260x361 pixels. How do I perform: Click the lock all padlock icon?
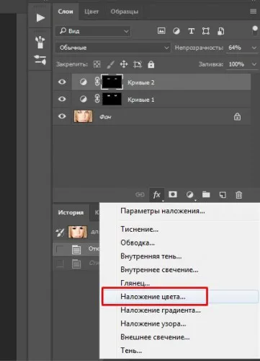(151, 64)
